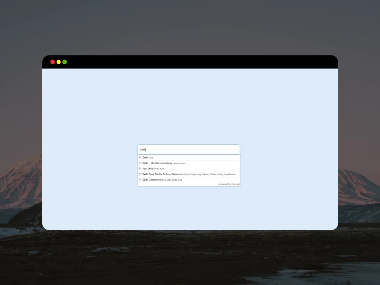
Task: Select "Delhi Sarai Rohilla Railway Station" suggestion
Action: [189, 174]
